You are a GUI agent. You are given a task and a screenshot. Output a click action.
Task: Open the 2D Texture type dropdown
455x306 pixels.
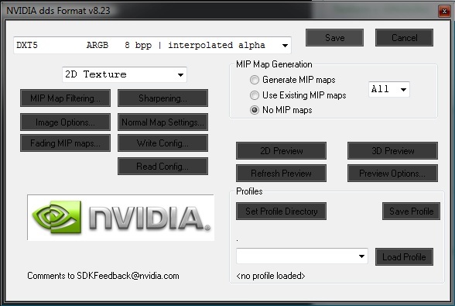(x=125, y=74)
